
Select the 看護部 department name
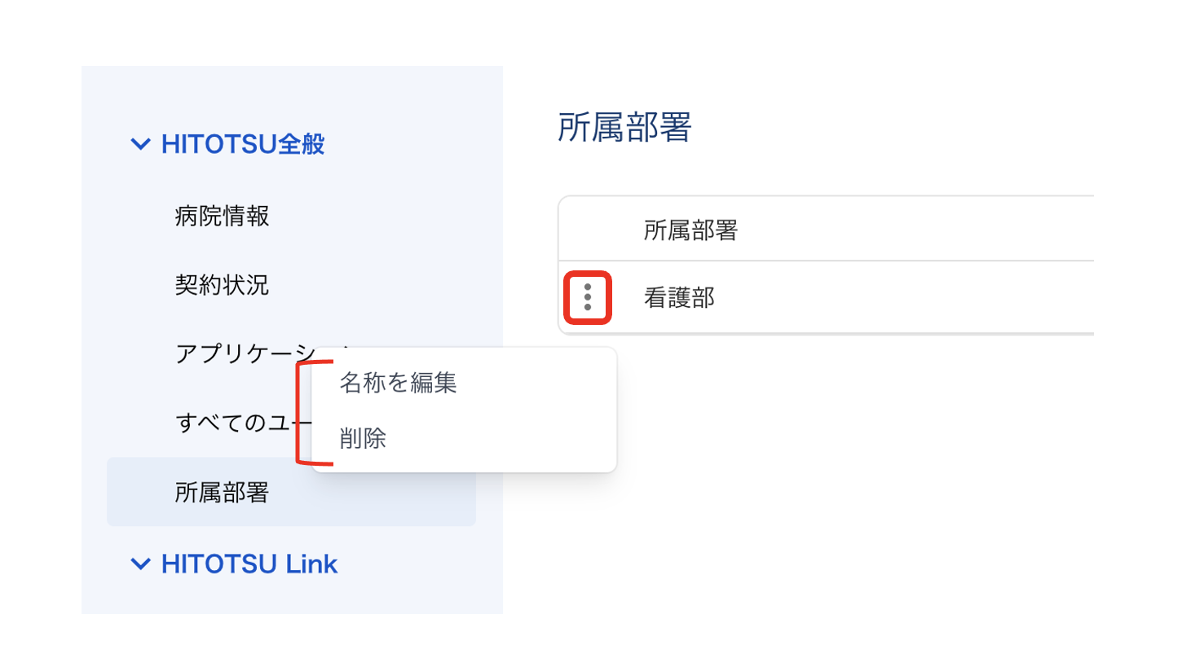tap(679, 298)
